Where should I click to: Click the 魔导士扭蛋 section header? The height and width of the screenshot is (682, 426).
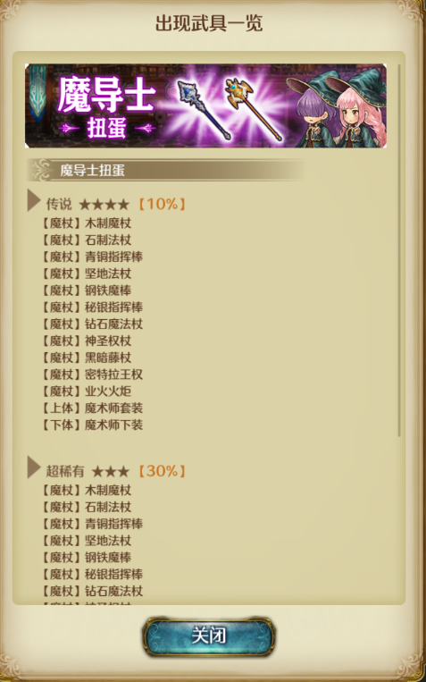point(165,170)
